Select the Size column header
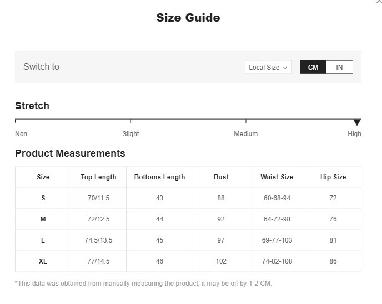 point(43,177)
